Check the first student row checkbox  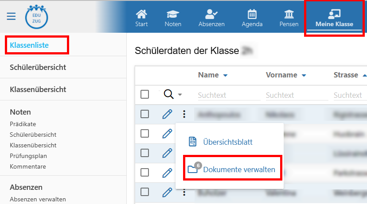(144, 114)
